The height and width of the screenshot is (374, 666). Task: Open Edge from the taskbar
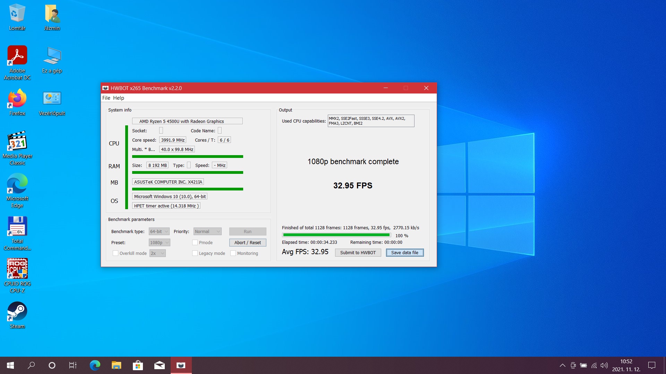95,365
